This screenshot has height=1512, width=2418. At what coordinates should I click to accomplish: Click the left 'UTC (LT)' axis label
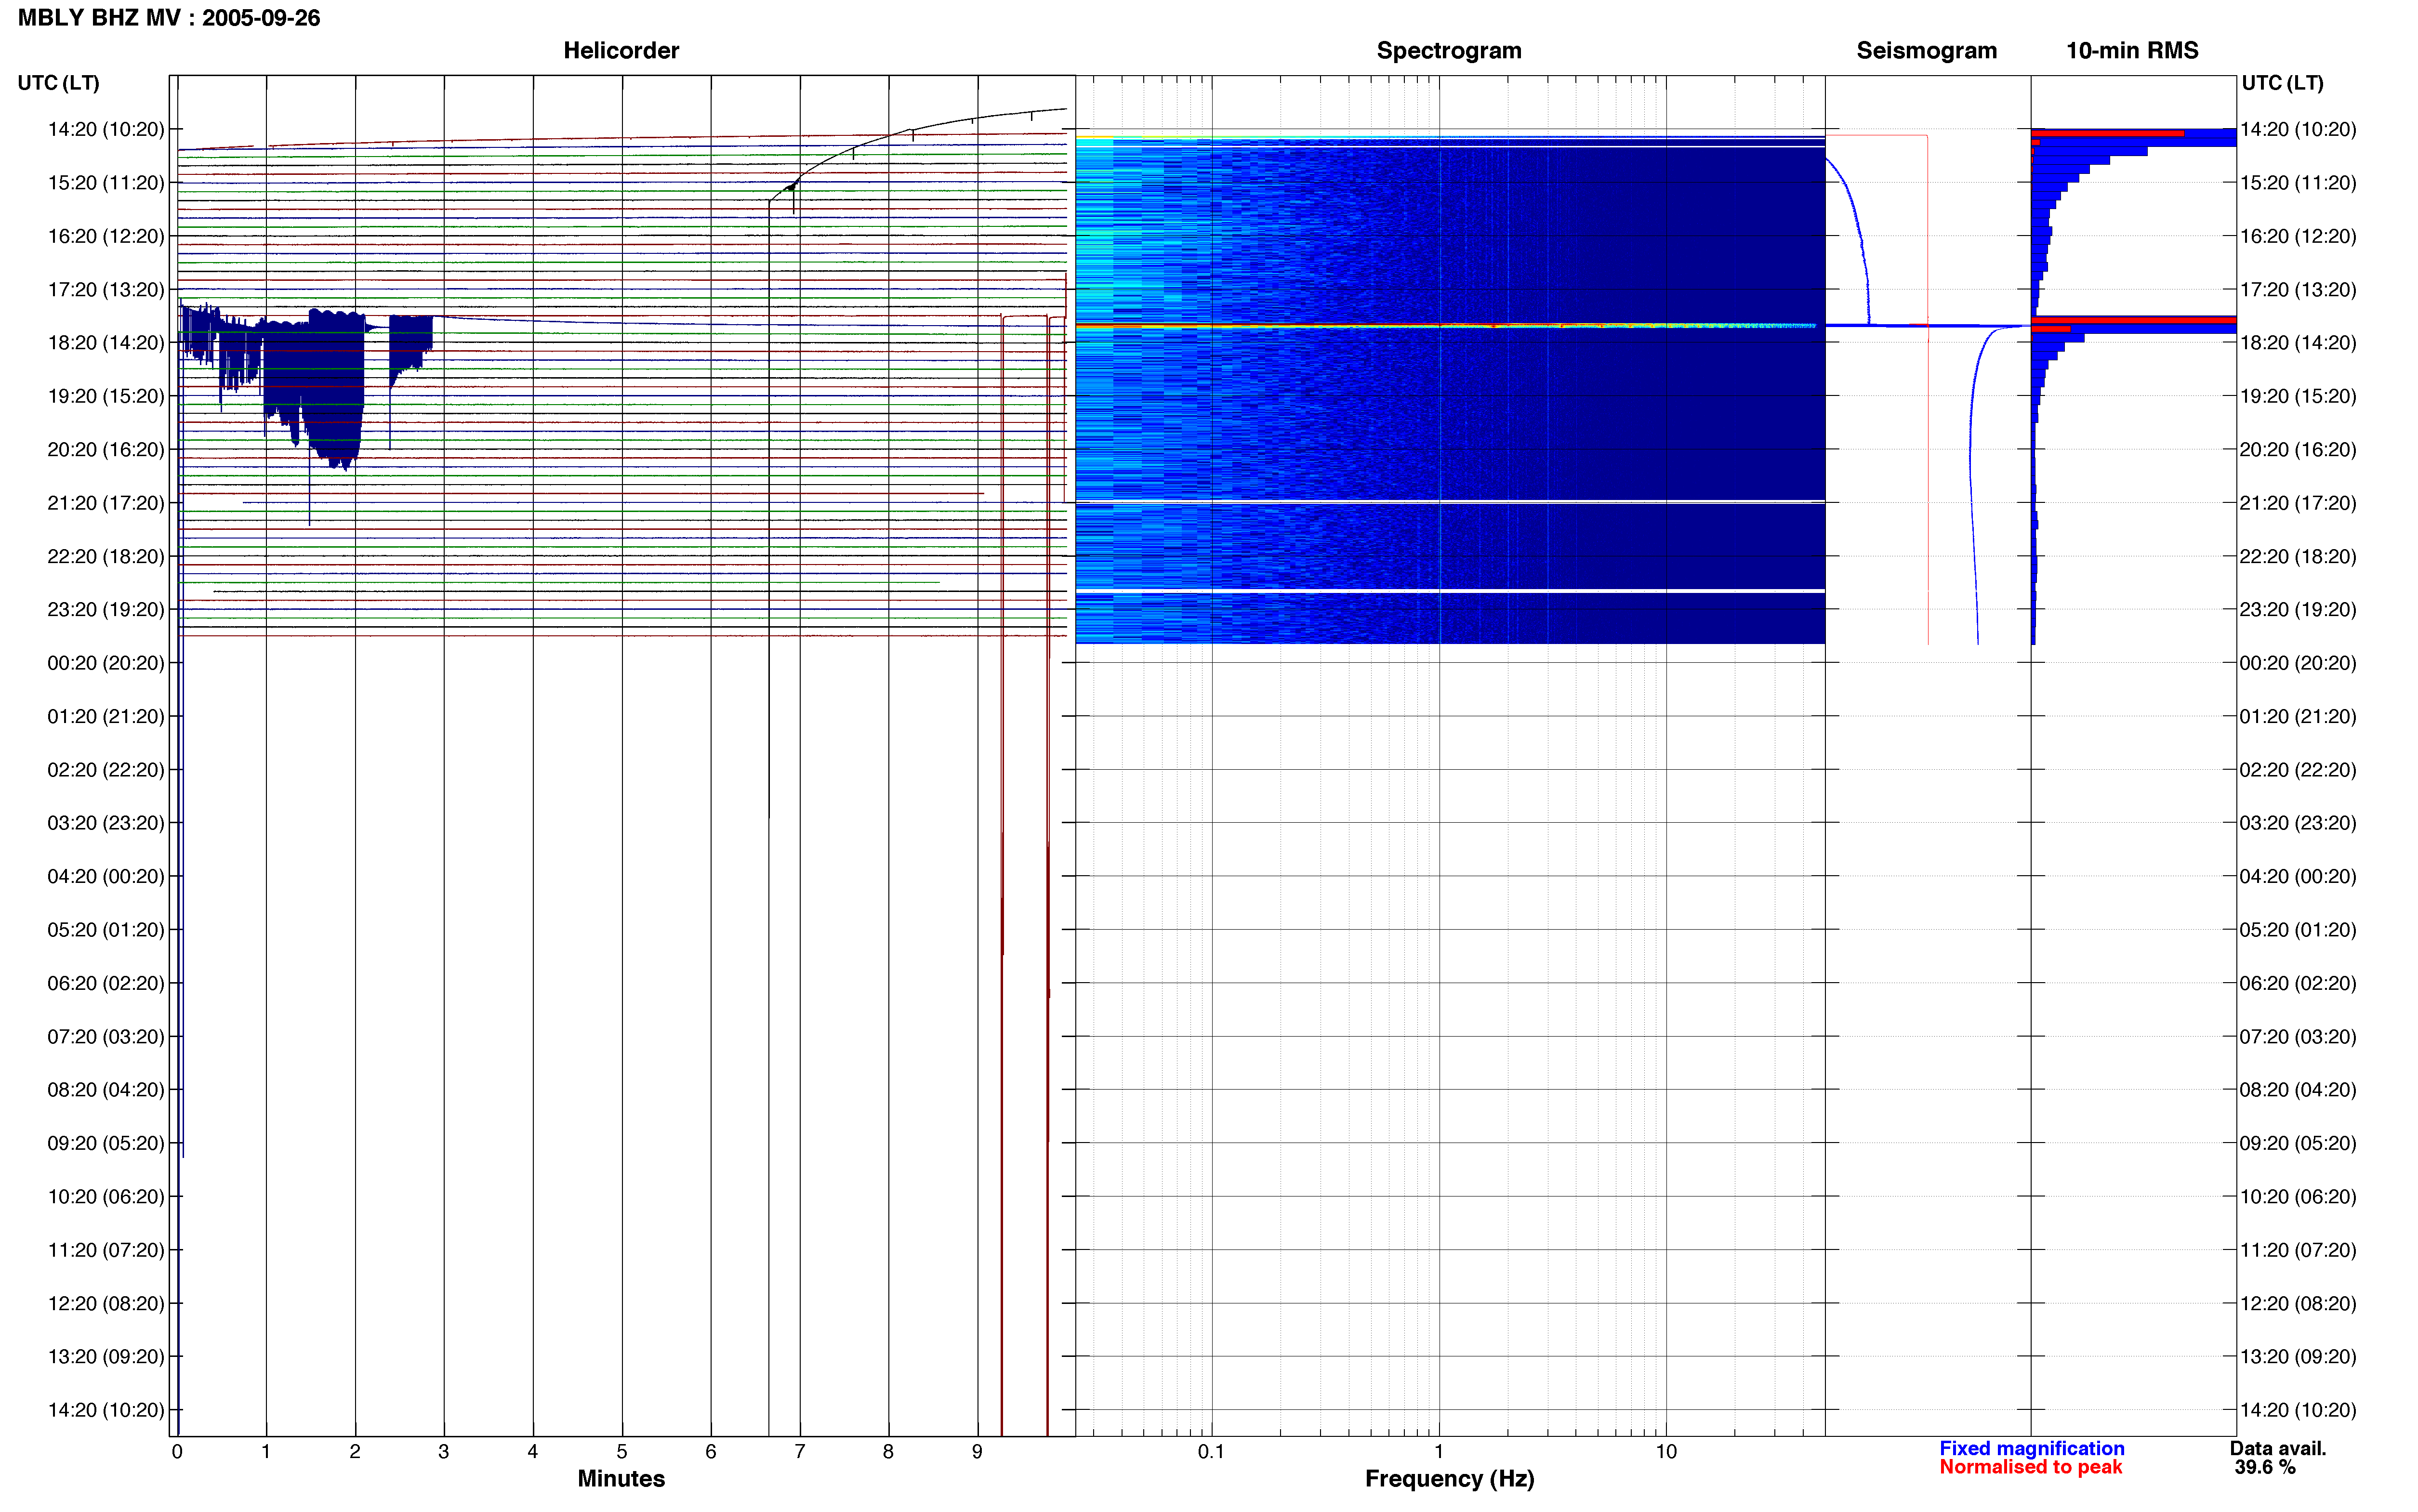tap(58, 83)
